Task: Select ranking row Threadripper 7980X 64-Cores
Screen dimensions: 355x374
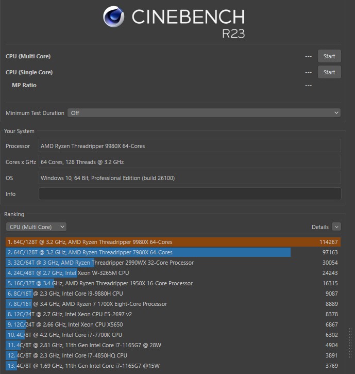Action: tap(173, 252)
